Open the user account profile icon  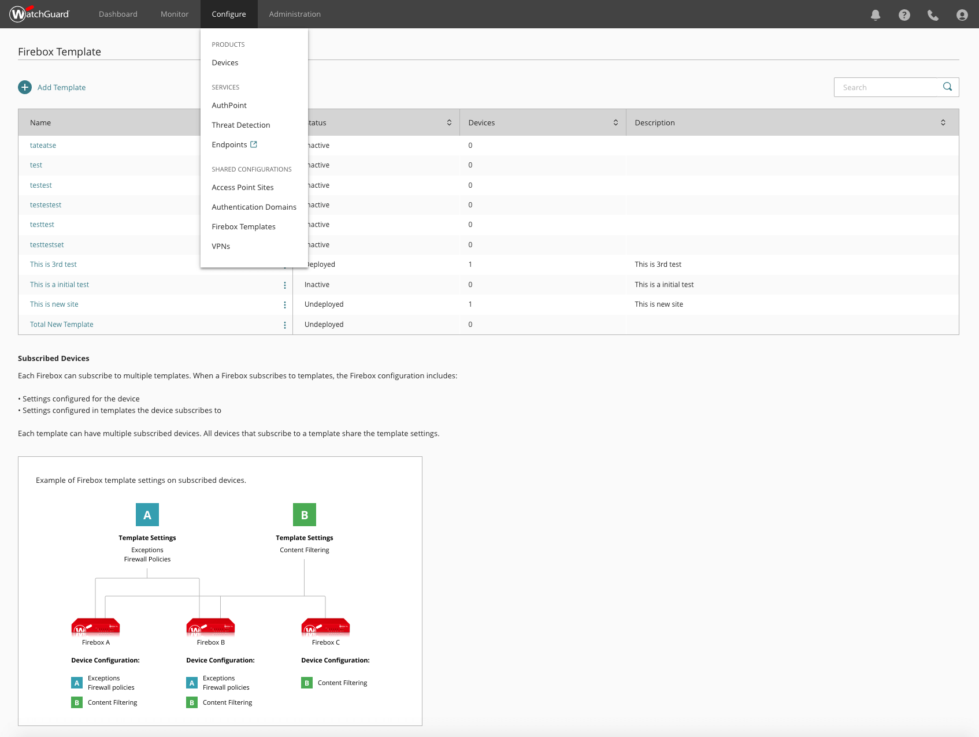(962, 15)
